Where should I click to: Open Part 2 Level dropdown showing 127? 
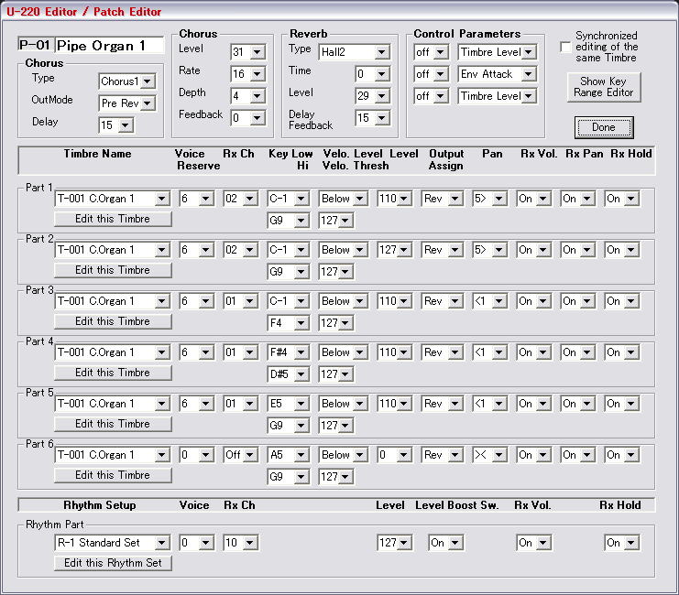pyautogui.click(x=395, y=250)
